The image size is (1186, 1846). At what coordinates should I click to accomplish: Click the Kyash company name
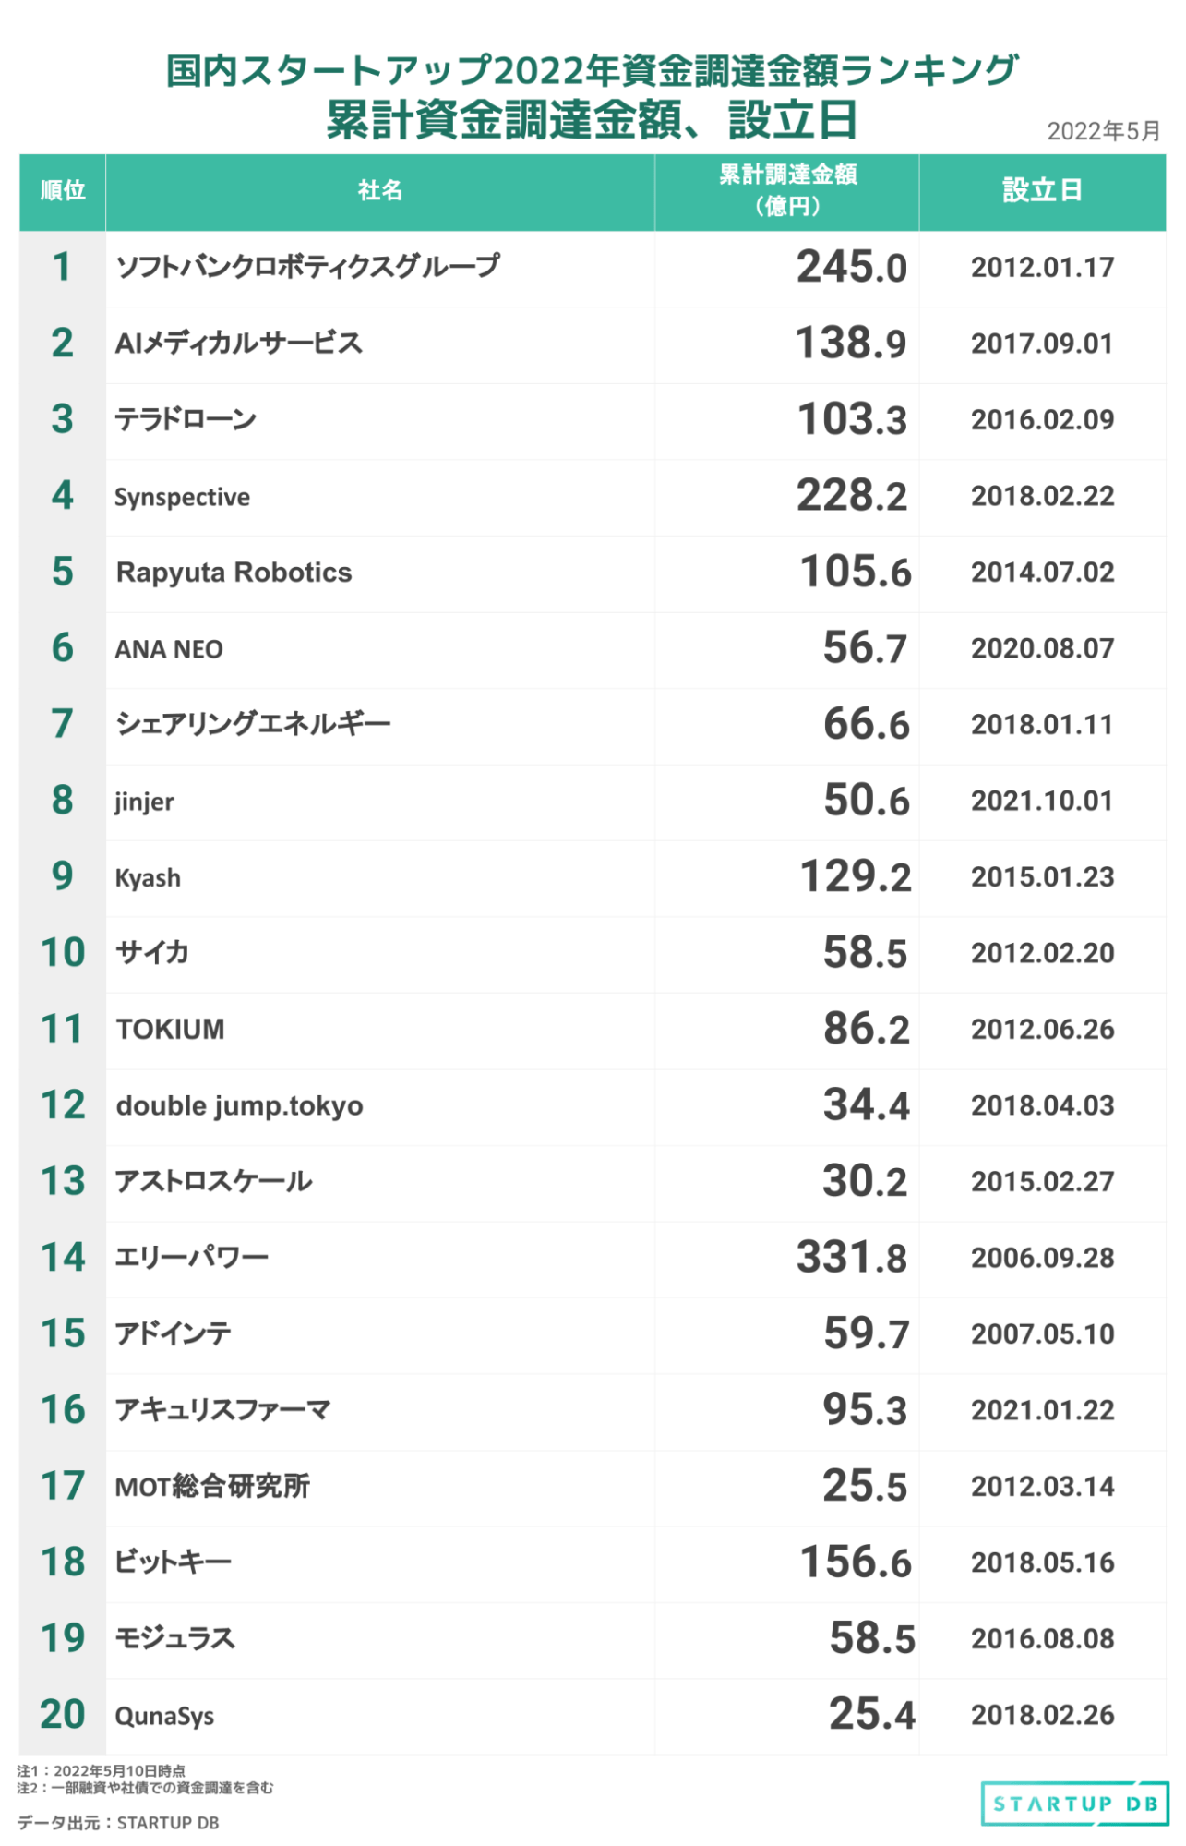click(148, 877)
